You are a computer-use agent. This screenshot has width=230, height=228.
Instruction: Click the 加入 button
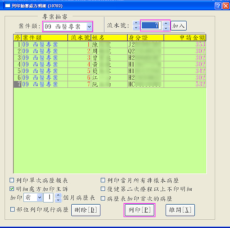(179, 26)
